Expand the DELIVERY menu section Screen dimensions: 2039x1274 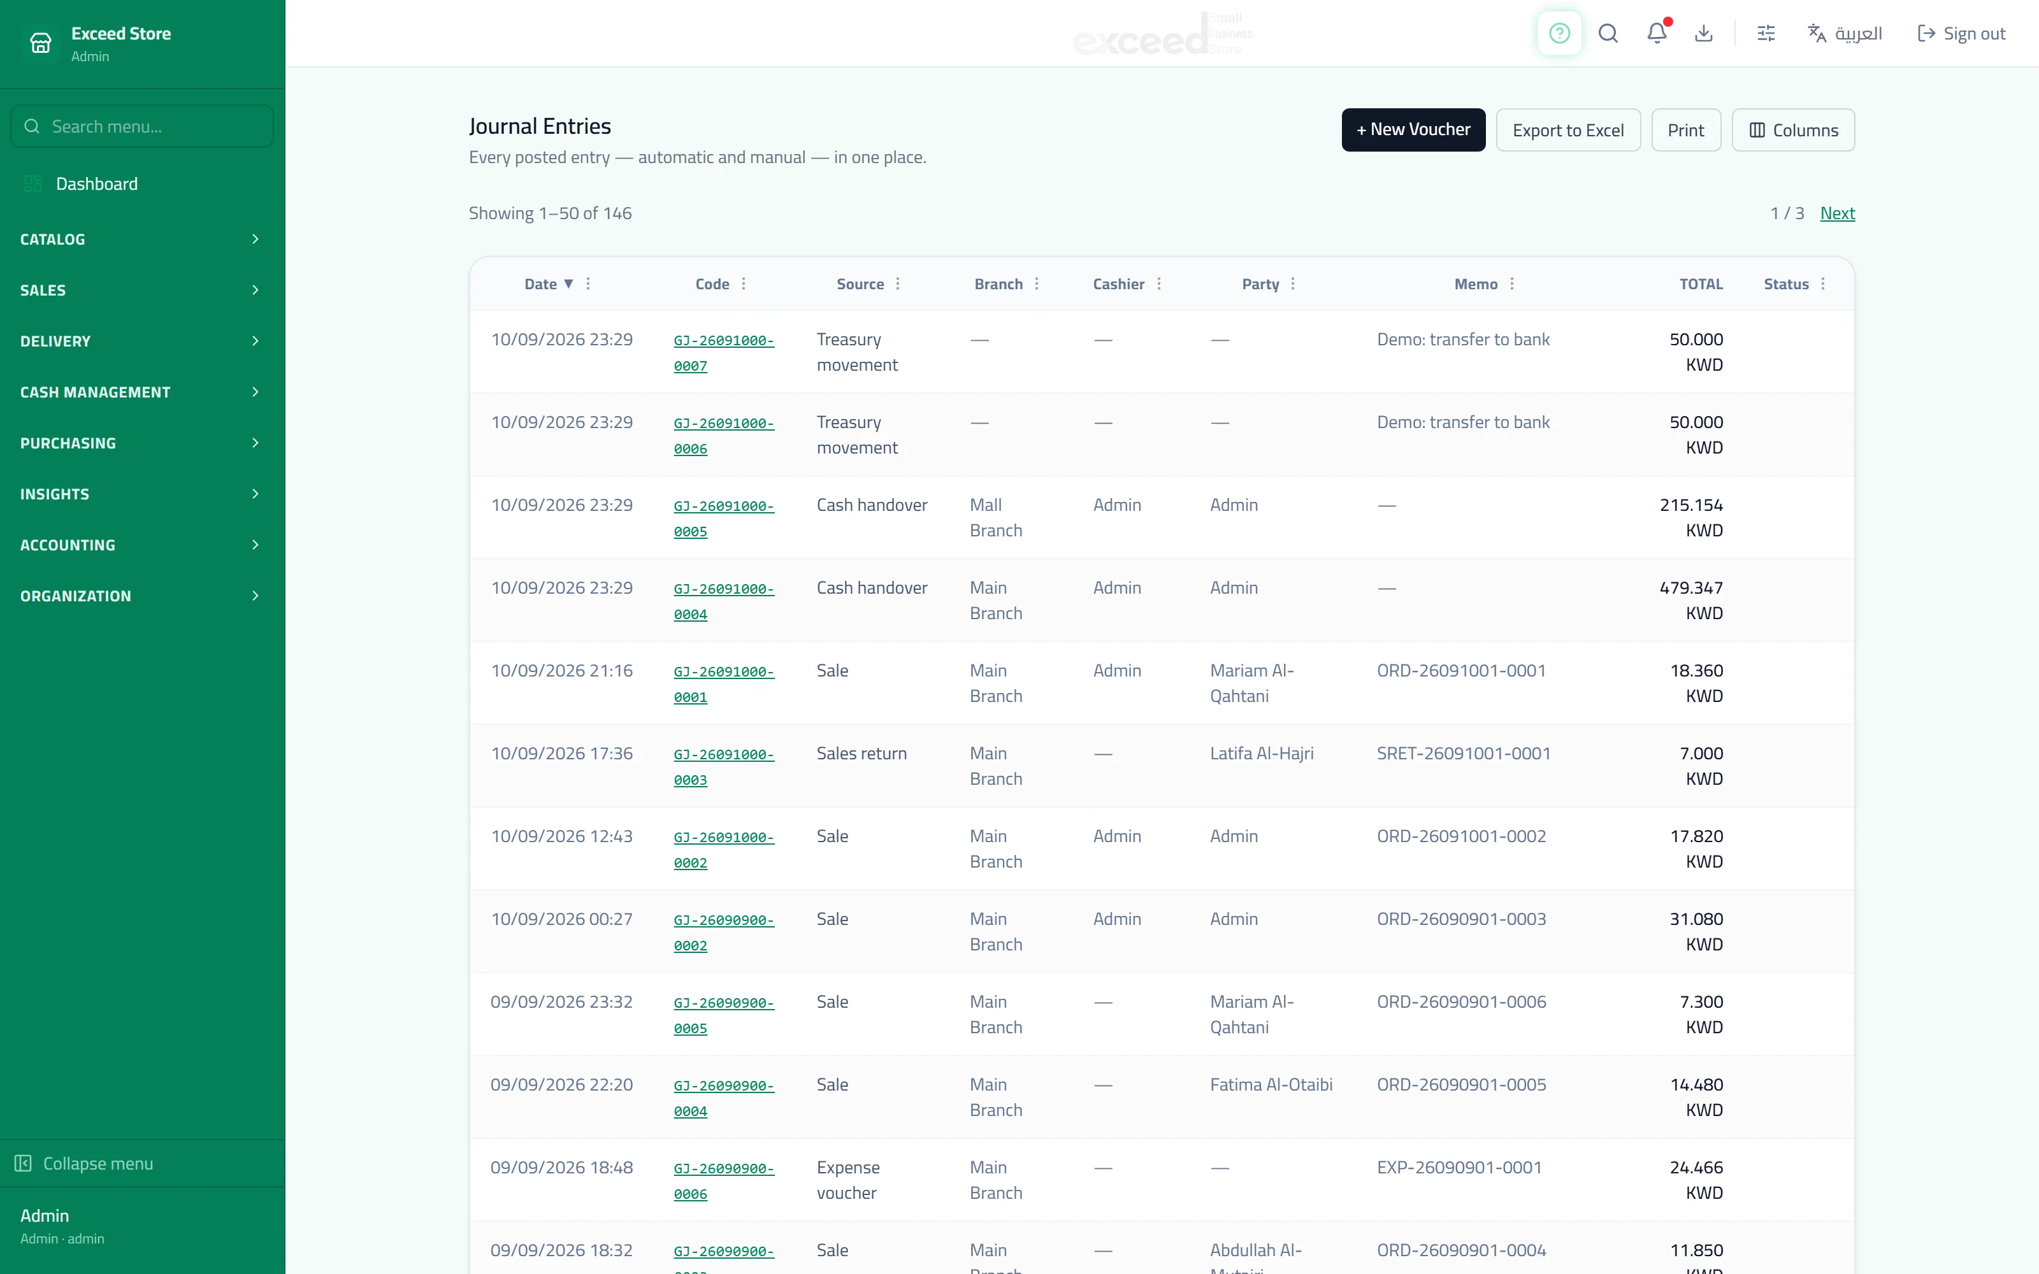point(141,341)
